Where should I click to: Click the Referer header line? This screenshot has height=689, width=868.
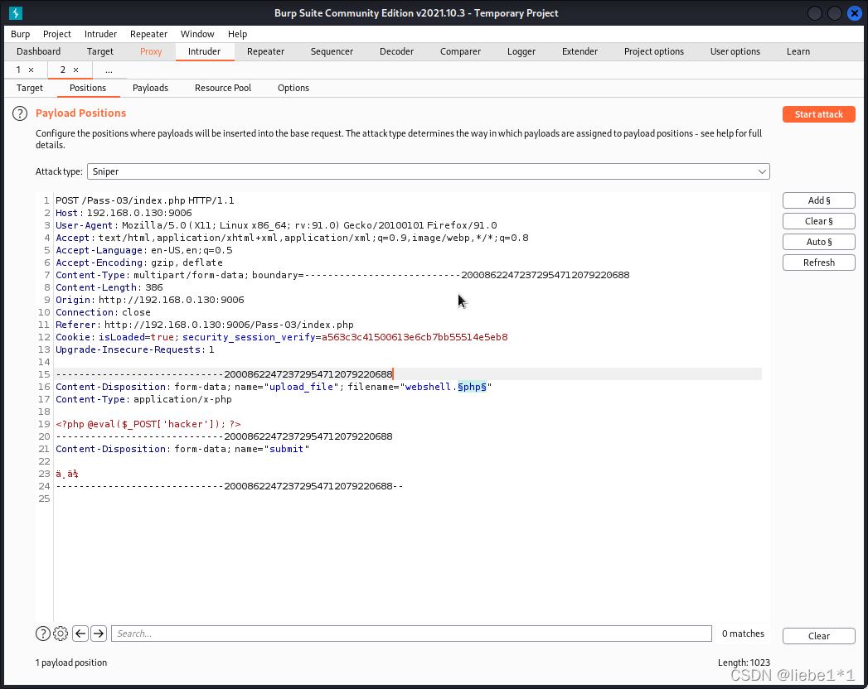(204, 325)
